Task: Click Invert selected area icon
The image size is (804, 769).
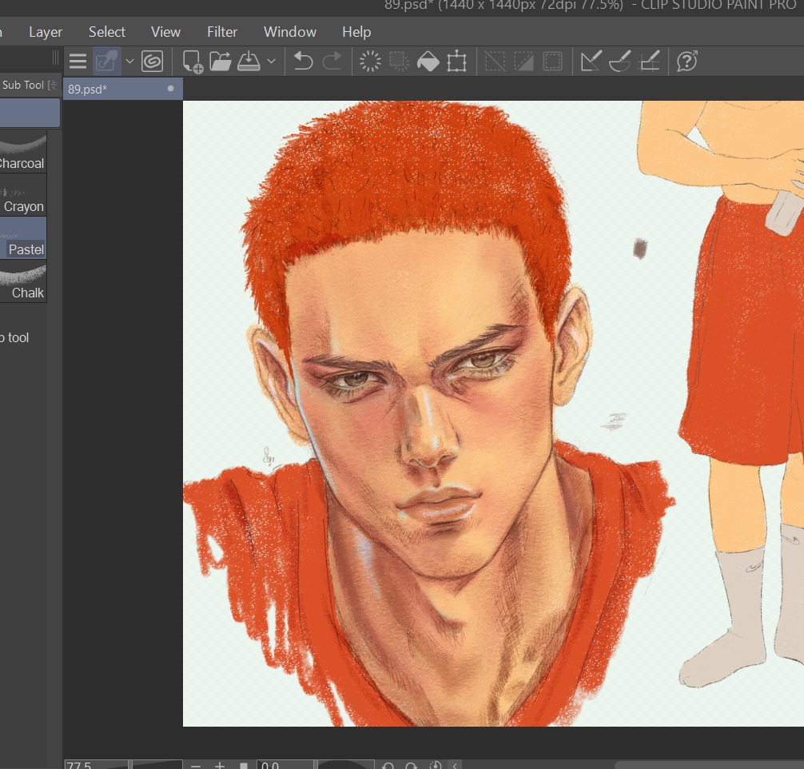Action: click(x=523, y=62)
